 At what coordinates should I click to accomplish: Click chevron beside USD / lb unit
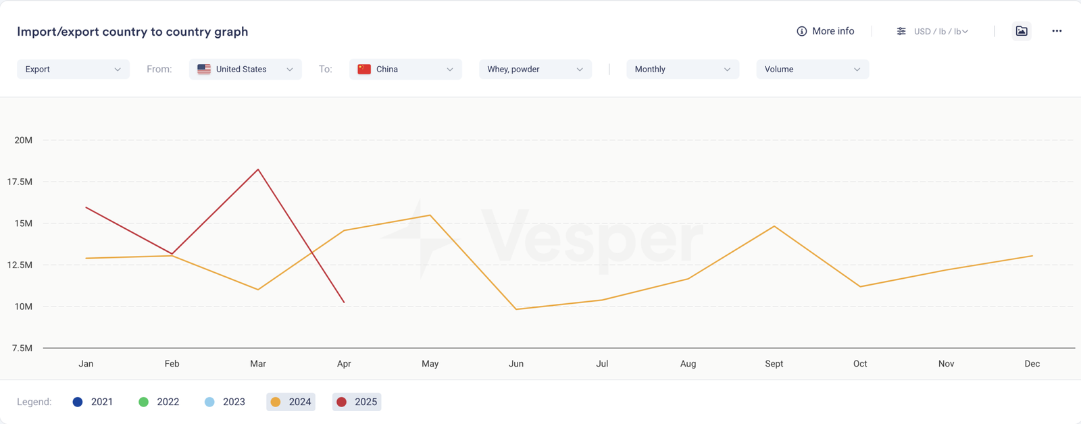[x=965, y=31]
